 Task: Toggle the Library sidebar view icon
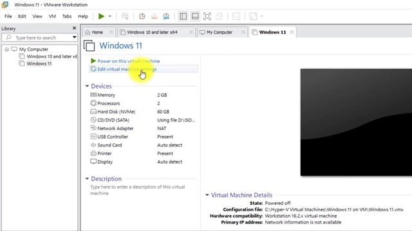pos(183,16)
